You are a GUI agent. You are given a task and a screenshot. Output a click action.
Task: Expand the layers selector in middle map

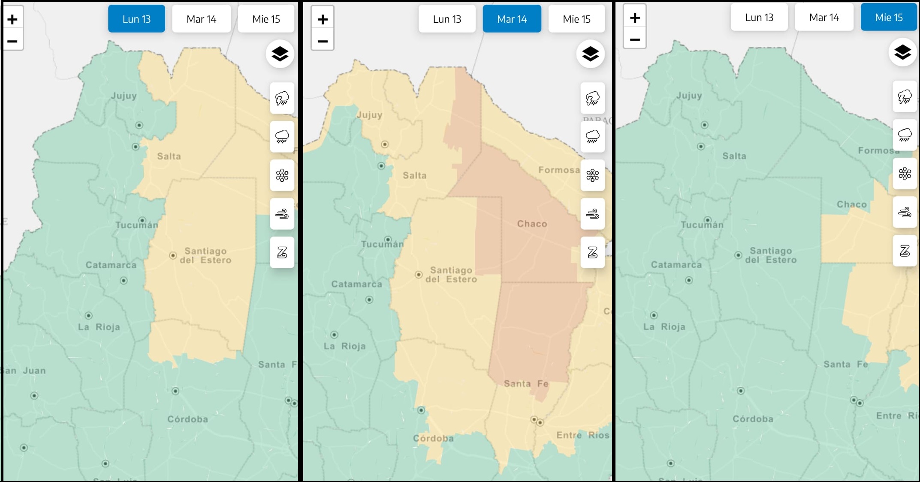coord(590,54)
